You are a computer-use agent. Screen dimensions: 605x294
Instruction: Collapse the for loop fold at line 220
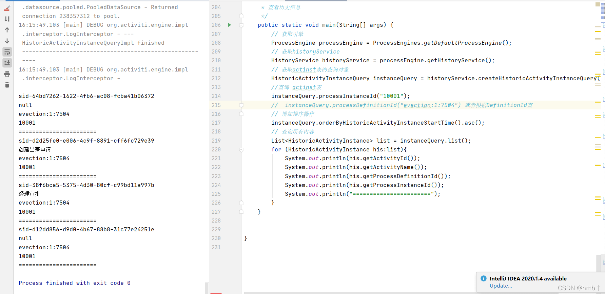241,149
